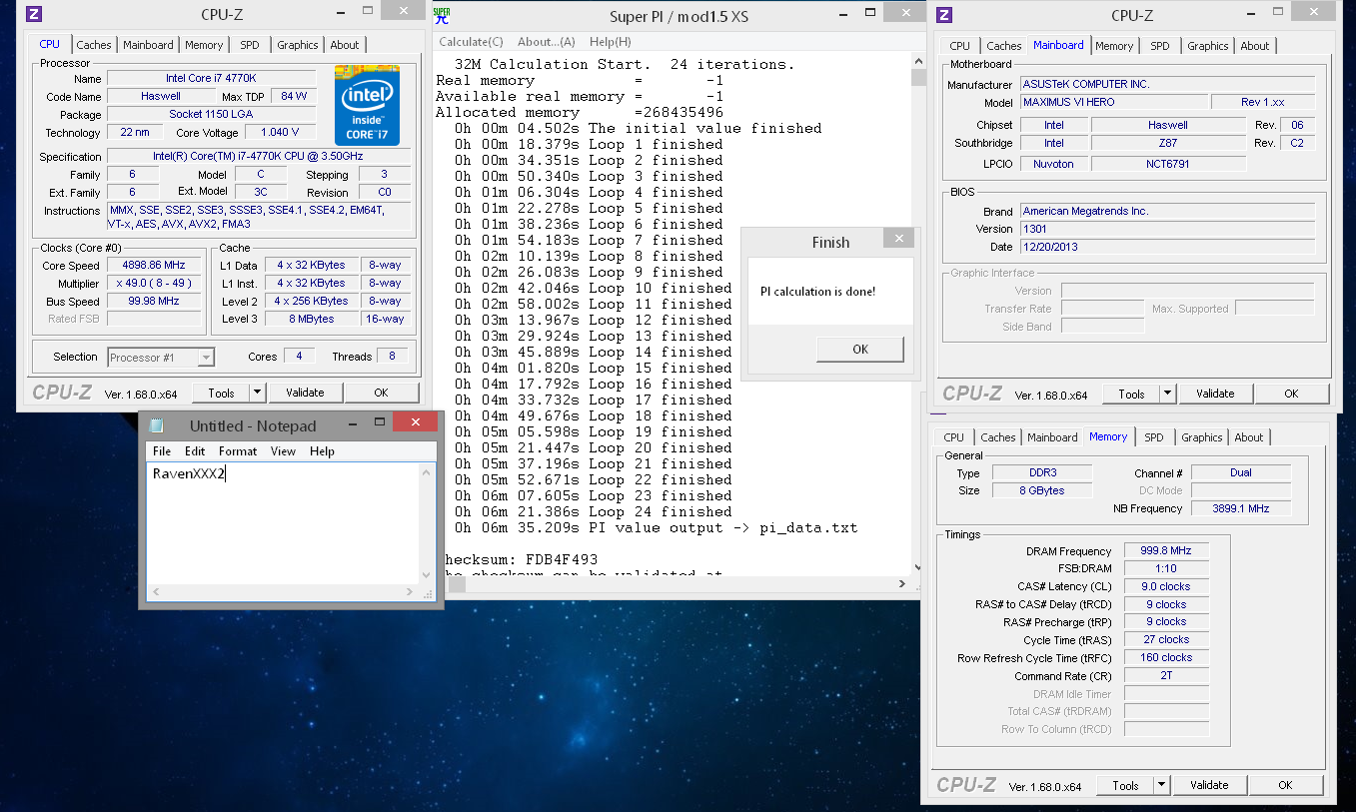Click the CPU-Z icon in right Mainboard window title bar
The width and height of the screenshot is (1356, 812).
click(944, 14)
